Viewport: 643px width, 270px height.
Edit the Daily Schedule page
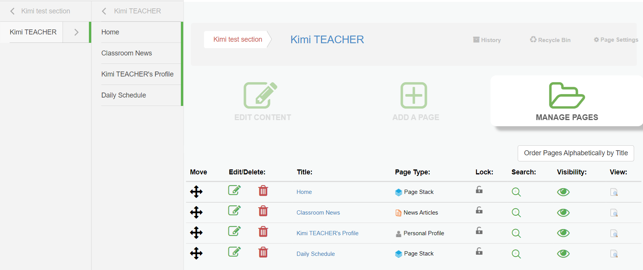(234, 252)
